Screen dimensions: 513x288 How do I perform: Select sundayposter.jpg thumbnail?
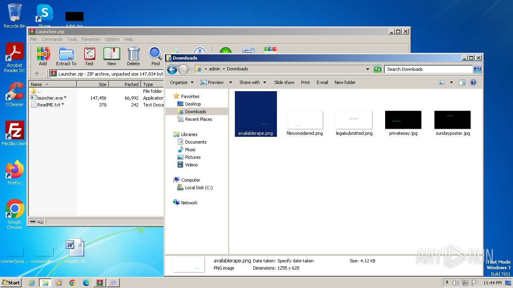452,123
